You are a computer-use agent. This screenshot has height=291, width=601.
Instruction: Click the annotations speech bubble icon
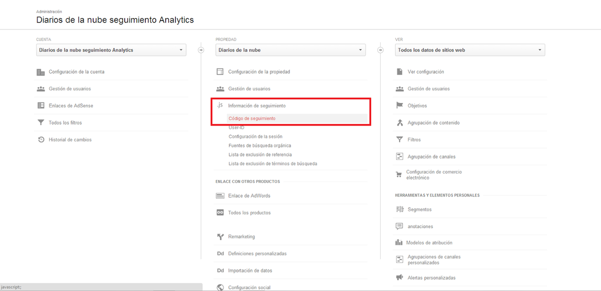[399, 226]
